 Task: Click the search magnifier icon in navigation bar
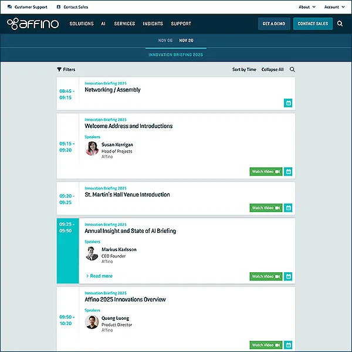[x=340, y=24]
